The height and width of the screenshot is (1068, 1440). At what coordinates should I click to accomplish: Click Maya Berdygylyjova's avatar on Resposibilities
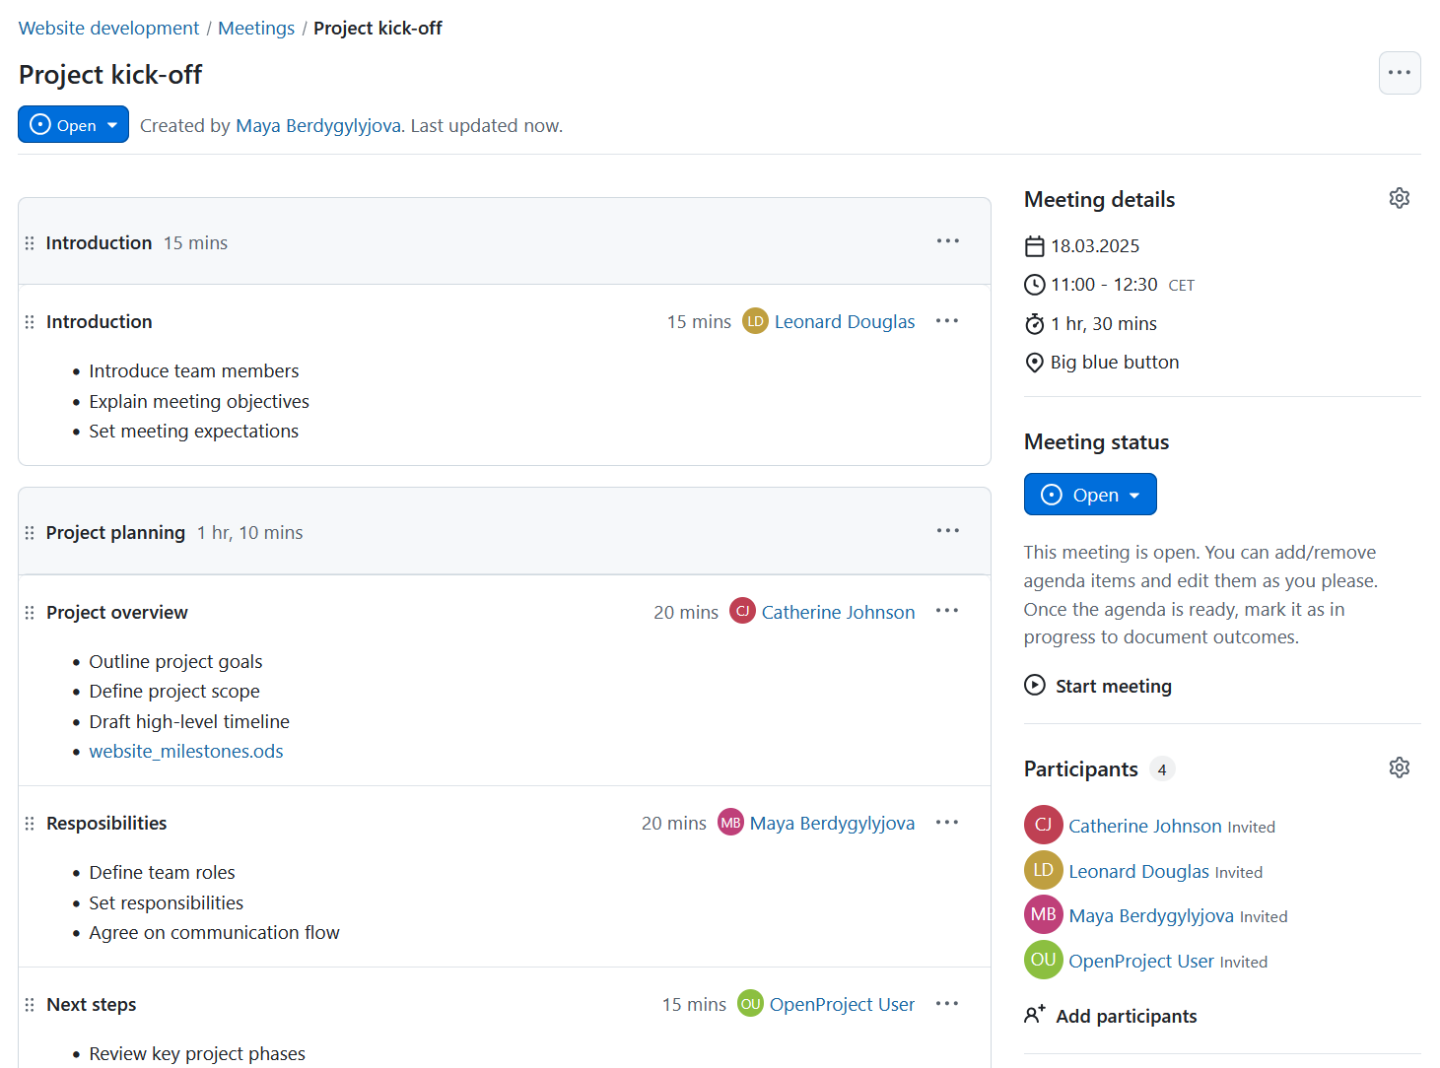pyautogui.click(x=730, y=822)
